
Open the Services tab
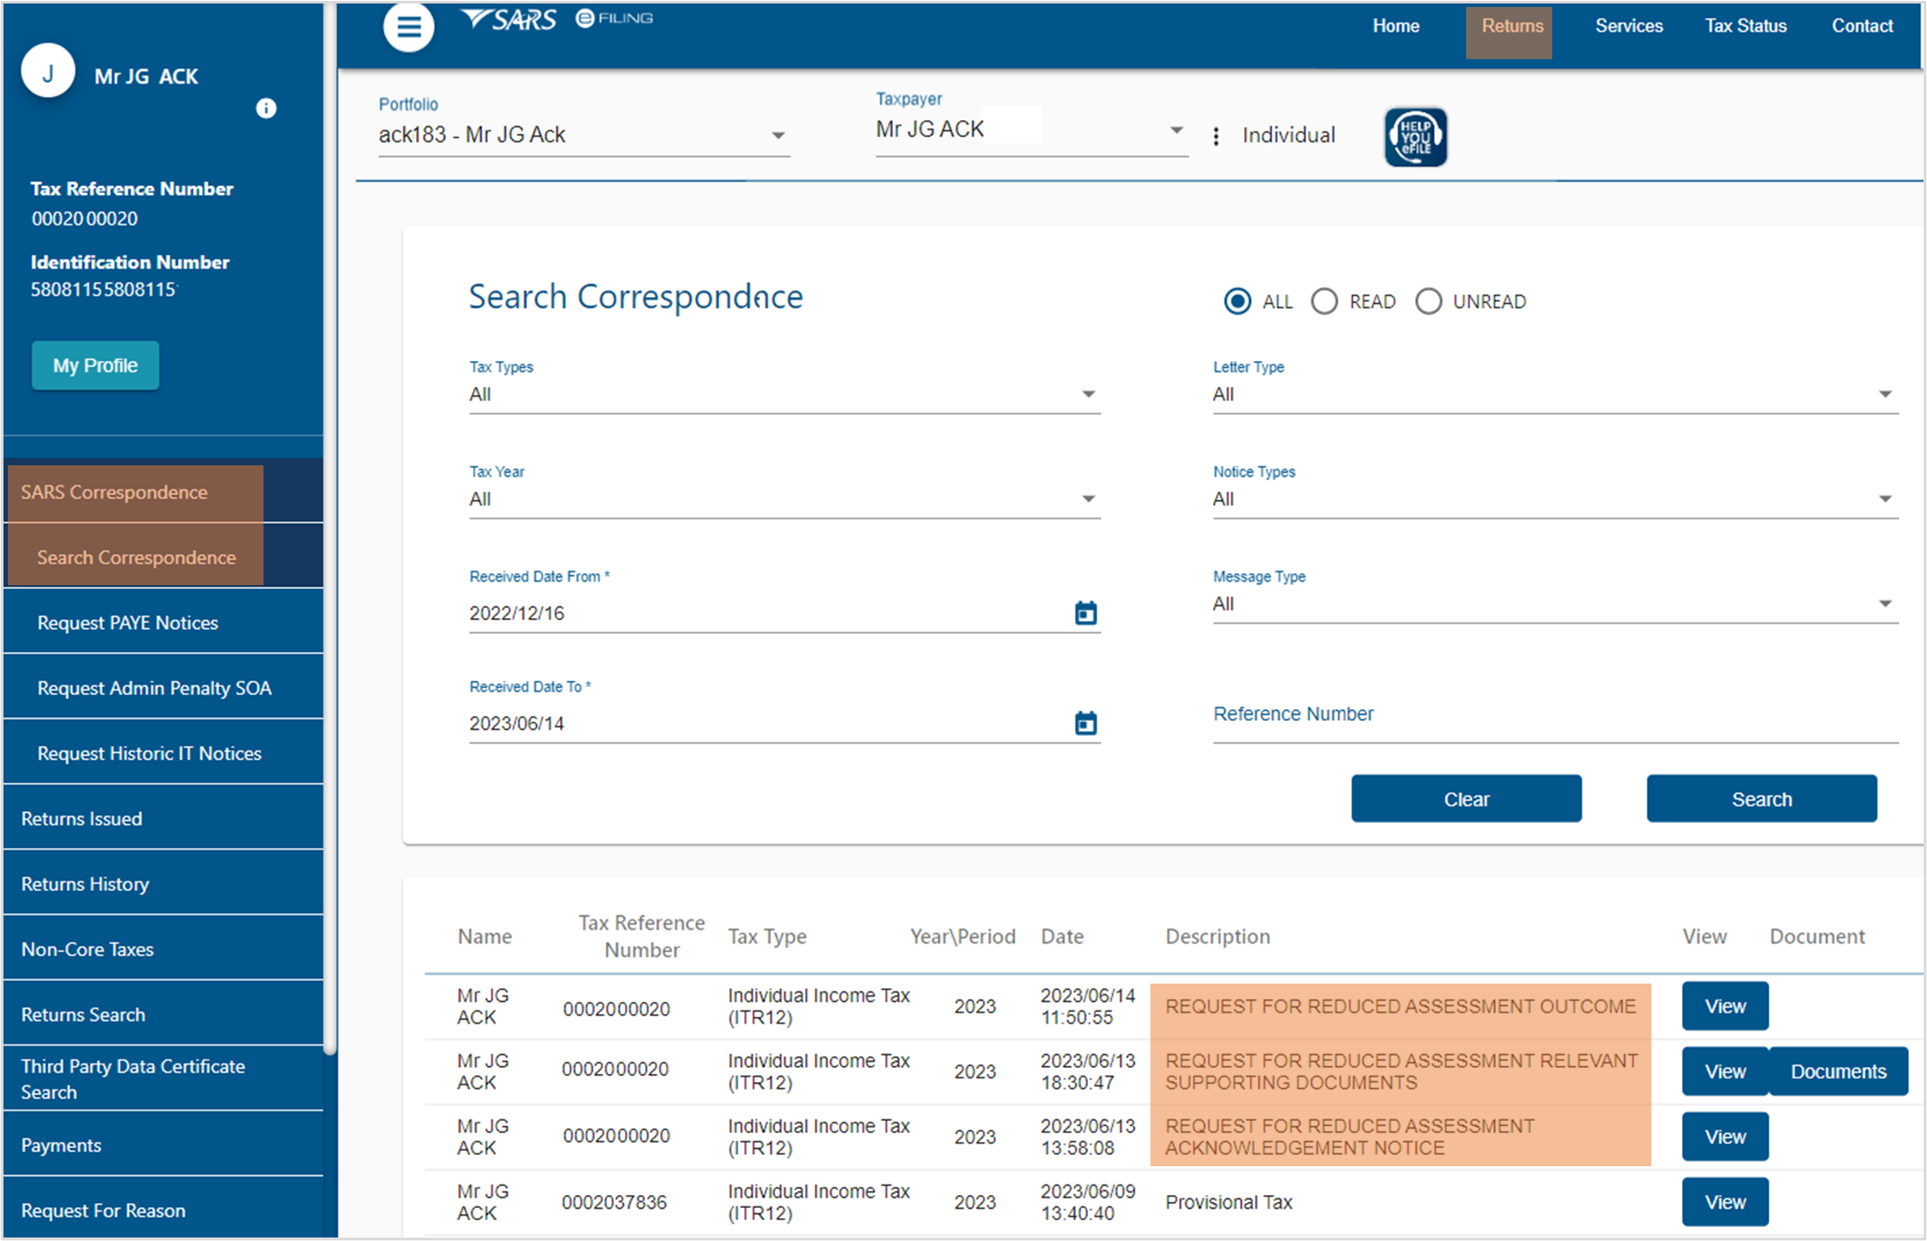[1629, 26]
